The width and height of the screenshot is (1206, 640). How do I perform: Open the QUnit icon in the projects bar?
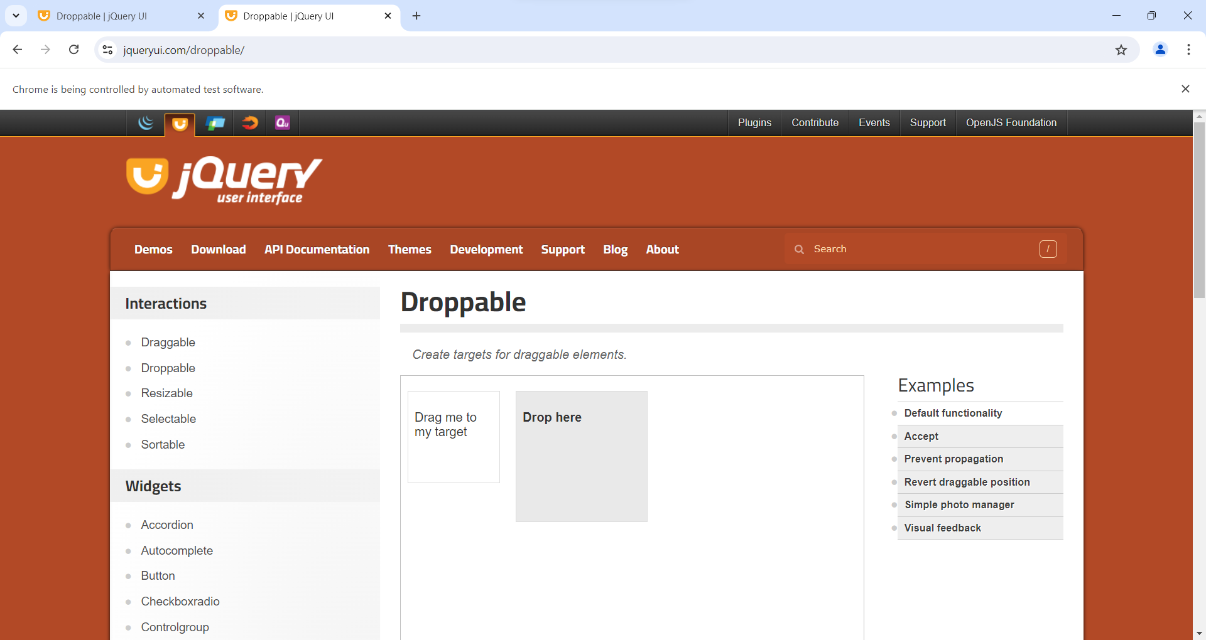tap(283, 123)
